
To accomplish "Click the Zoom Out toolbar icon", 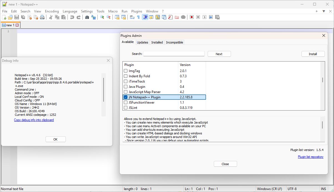I will [109, 17].
